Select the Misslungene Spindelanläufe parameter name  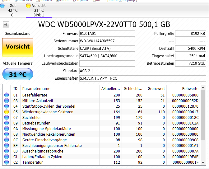coord(47,129)
